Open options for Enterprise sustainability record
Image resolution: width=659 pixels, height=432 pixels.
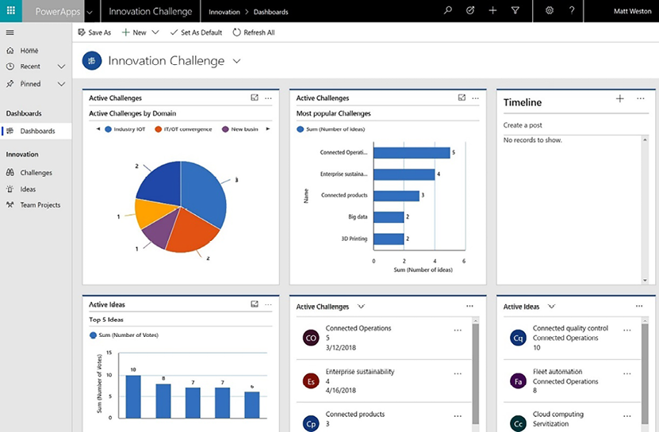(x=458, y=373)
